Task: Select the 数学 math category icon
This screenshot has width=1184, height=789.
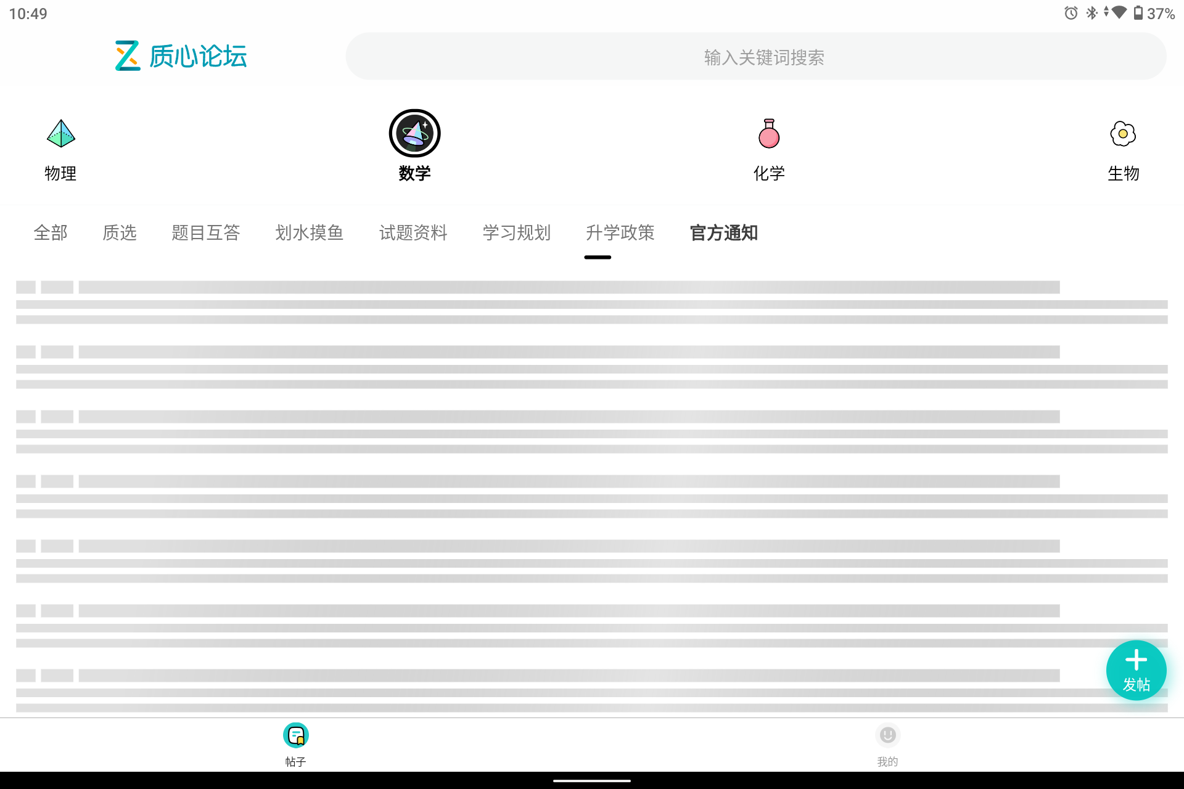Action: 414,134
